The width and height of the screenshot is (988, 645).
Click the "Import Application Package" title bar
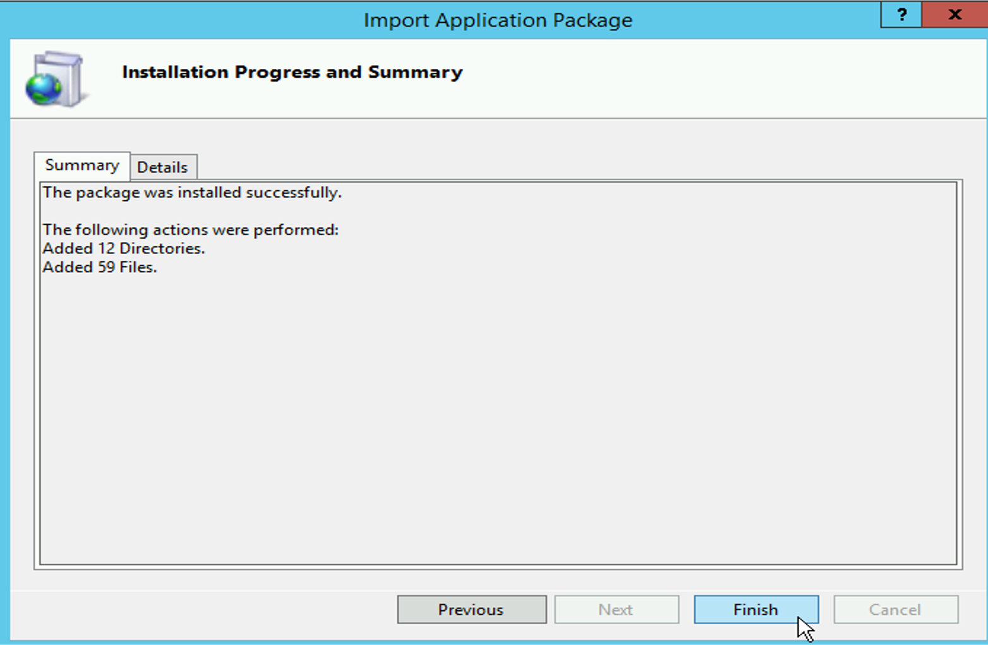pyautogui.click(x=498, y=20)
